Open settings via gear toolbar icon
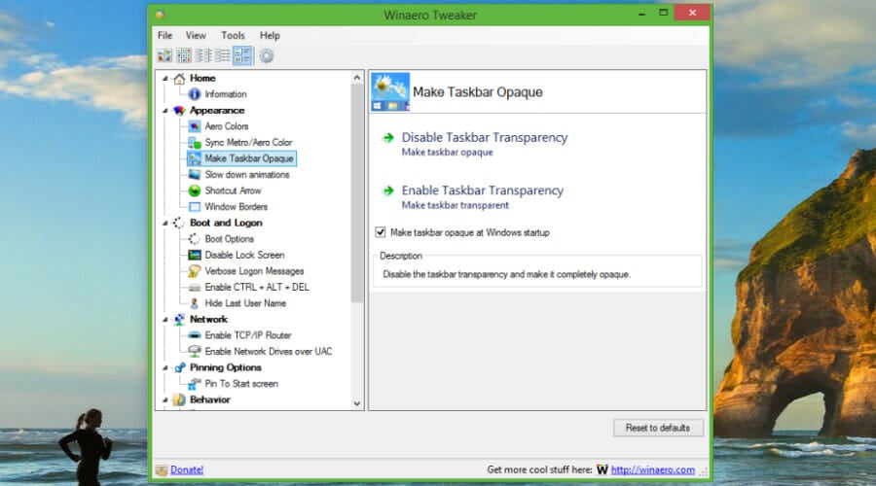The width and height of the screenshot is (876, 486). (x=267, y=55)
